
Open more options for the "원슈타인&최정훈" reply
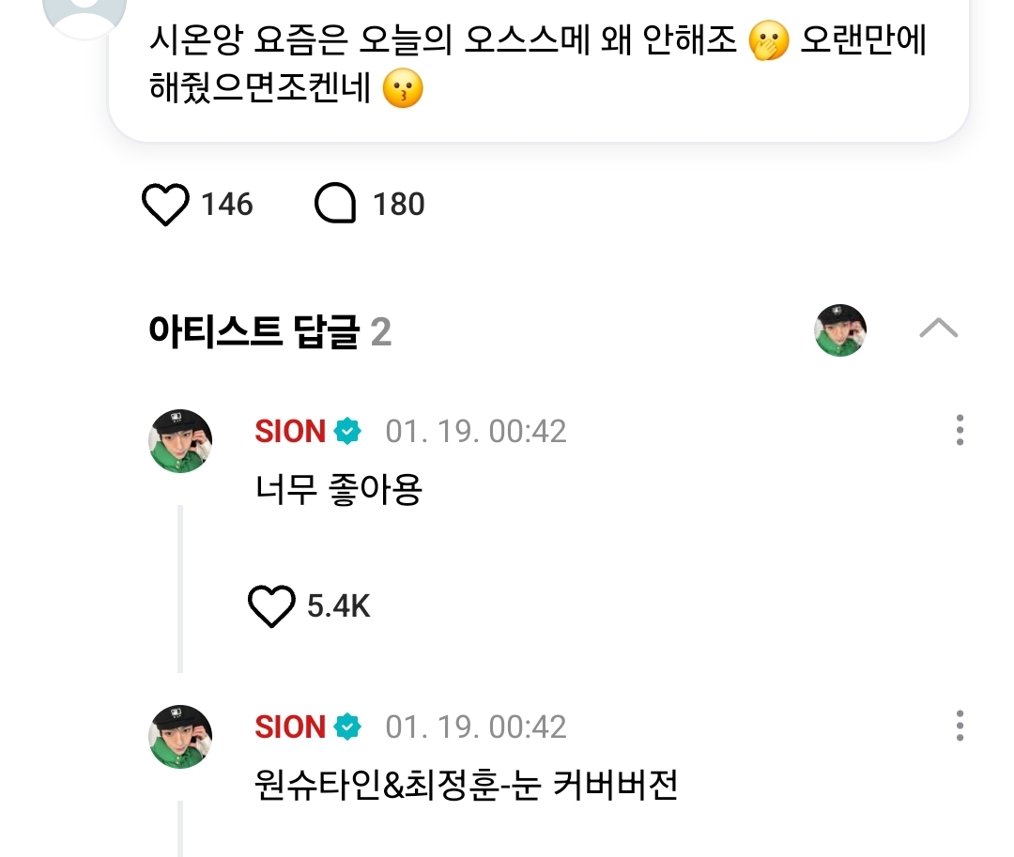pyautogui.click(x=959, y=727)
